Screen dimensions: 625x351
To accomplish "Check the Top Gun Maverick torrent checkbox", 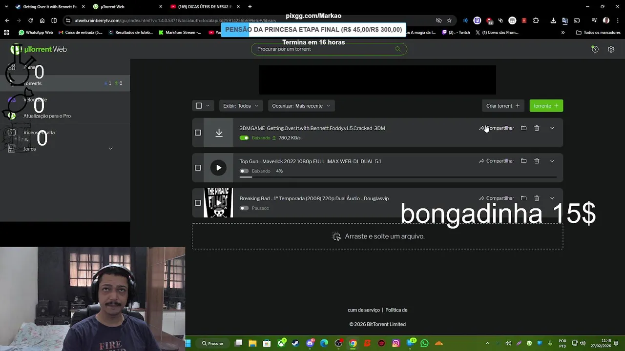I will point(198,168).
